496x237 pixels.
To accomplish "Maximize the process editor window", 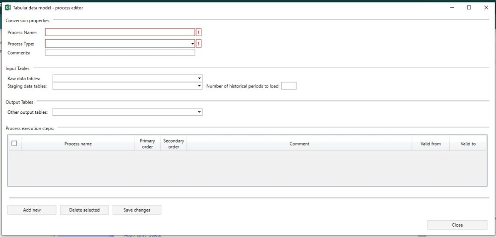I will click(469, 7).
